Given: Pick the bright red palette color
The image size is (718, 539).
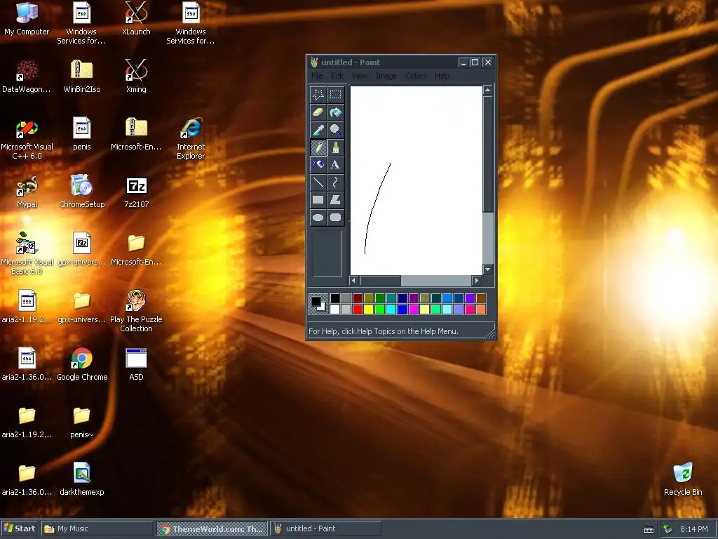Looking at the screenshot, I should 358,310.
